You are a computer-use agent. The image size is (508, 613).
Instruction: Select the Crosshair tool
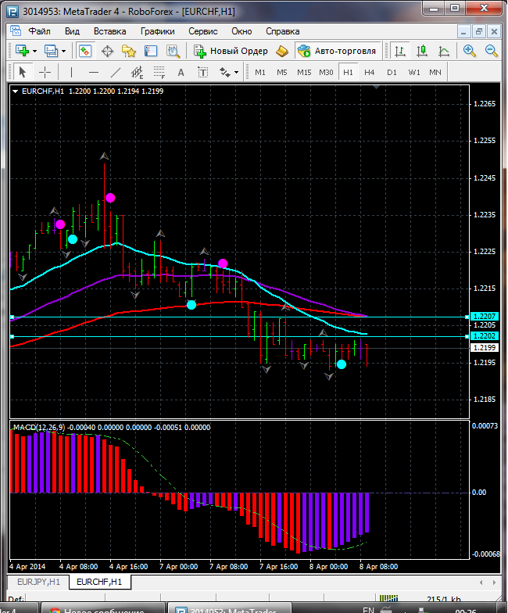click(45, 72)
